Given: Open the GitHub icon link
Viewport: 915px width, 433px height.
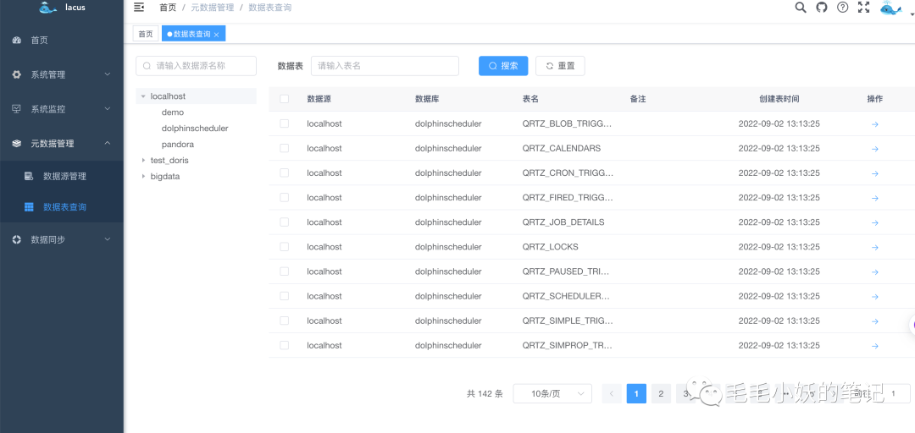Looking at the screenshot, I should click(x=822, y=7).
